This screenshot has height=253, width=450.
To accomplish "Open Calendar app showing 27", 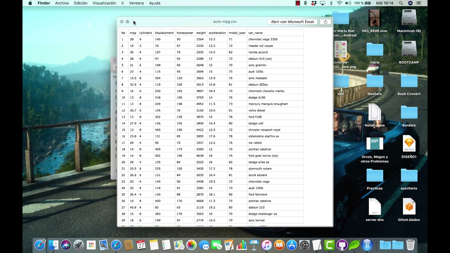I will 141,245.
